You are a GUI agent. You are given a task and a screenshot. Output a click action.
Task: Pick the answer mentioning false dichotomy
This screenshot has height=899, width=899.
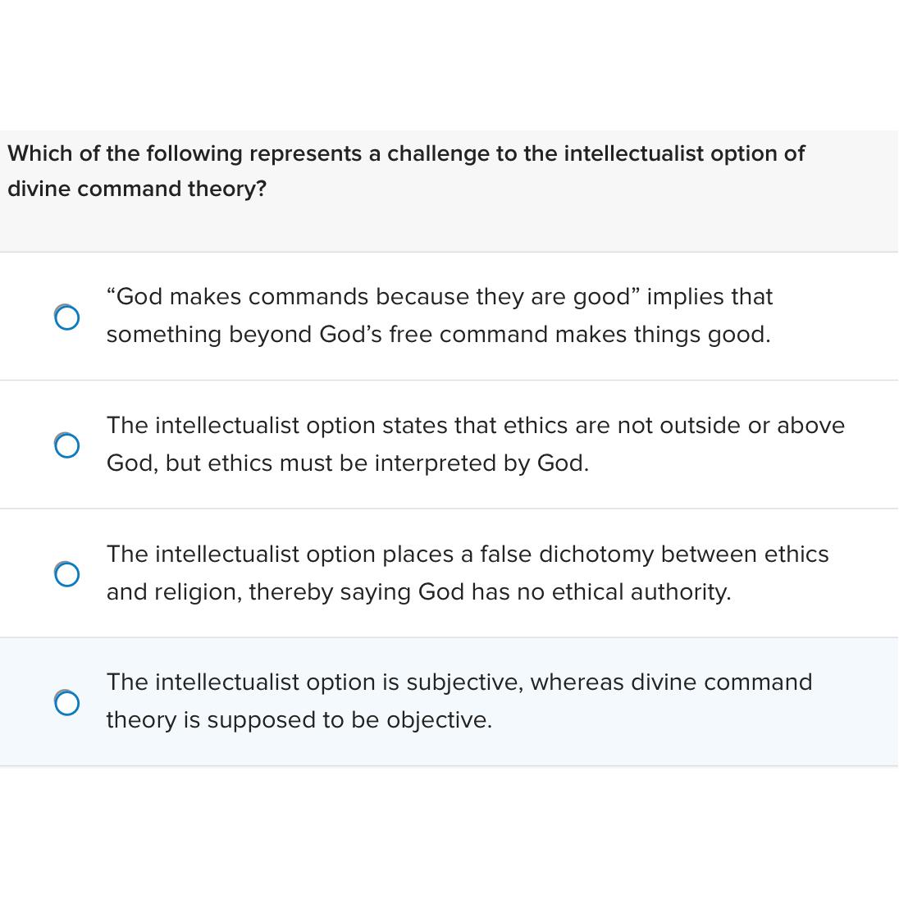tap(468, 573)
